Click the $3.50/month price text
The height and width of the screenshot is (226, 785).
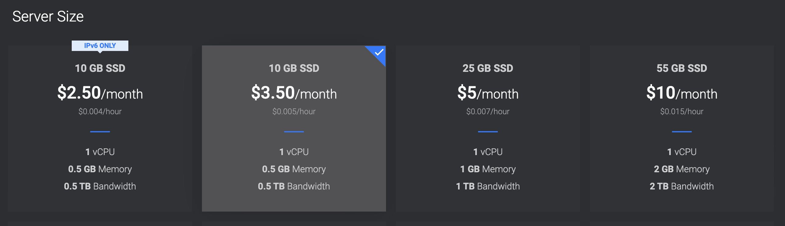point(294,93)
